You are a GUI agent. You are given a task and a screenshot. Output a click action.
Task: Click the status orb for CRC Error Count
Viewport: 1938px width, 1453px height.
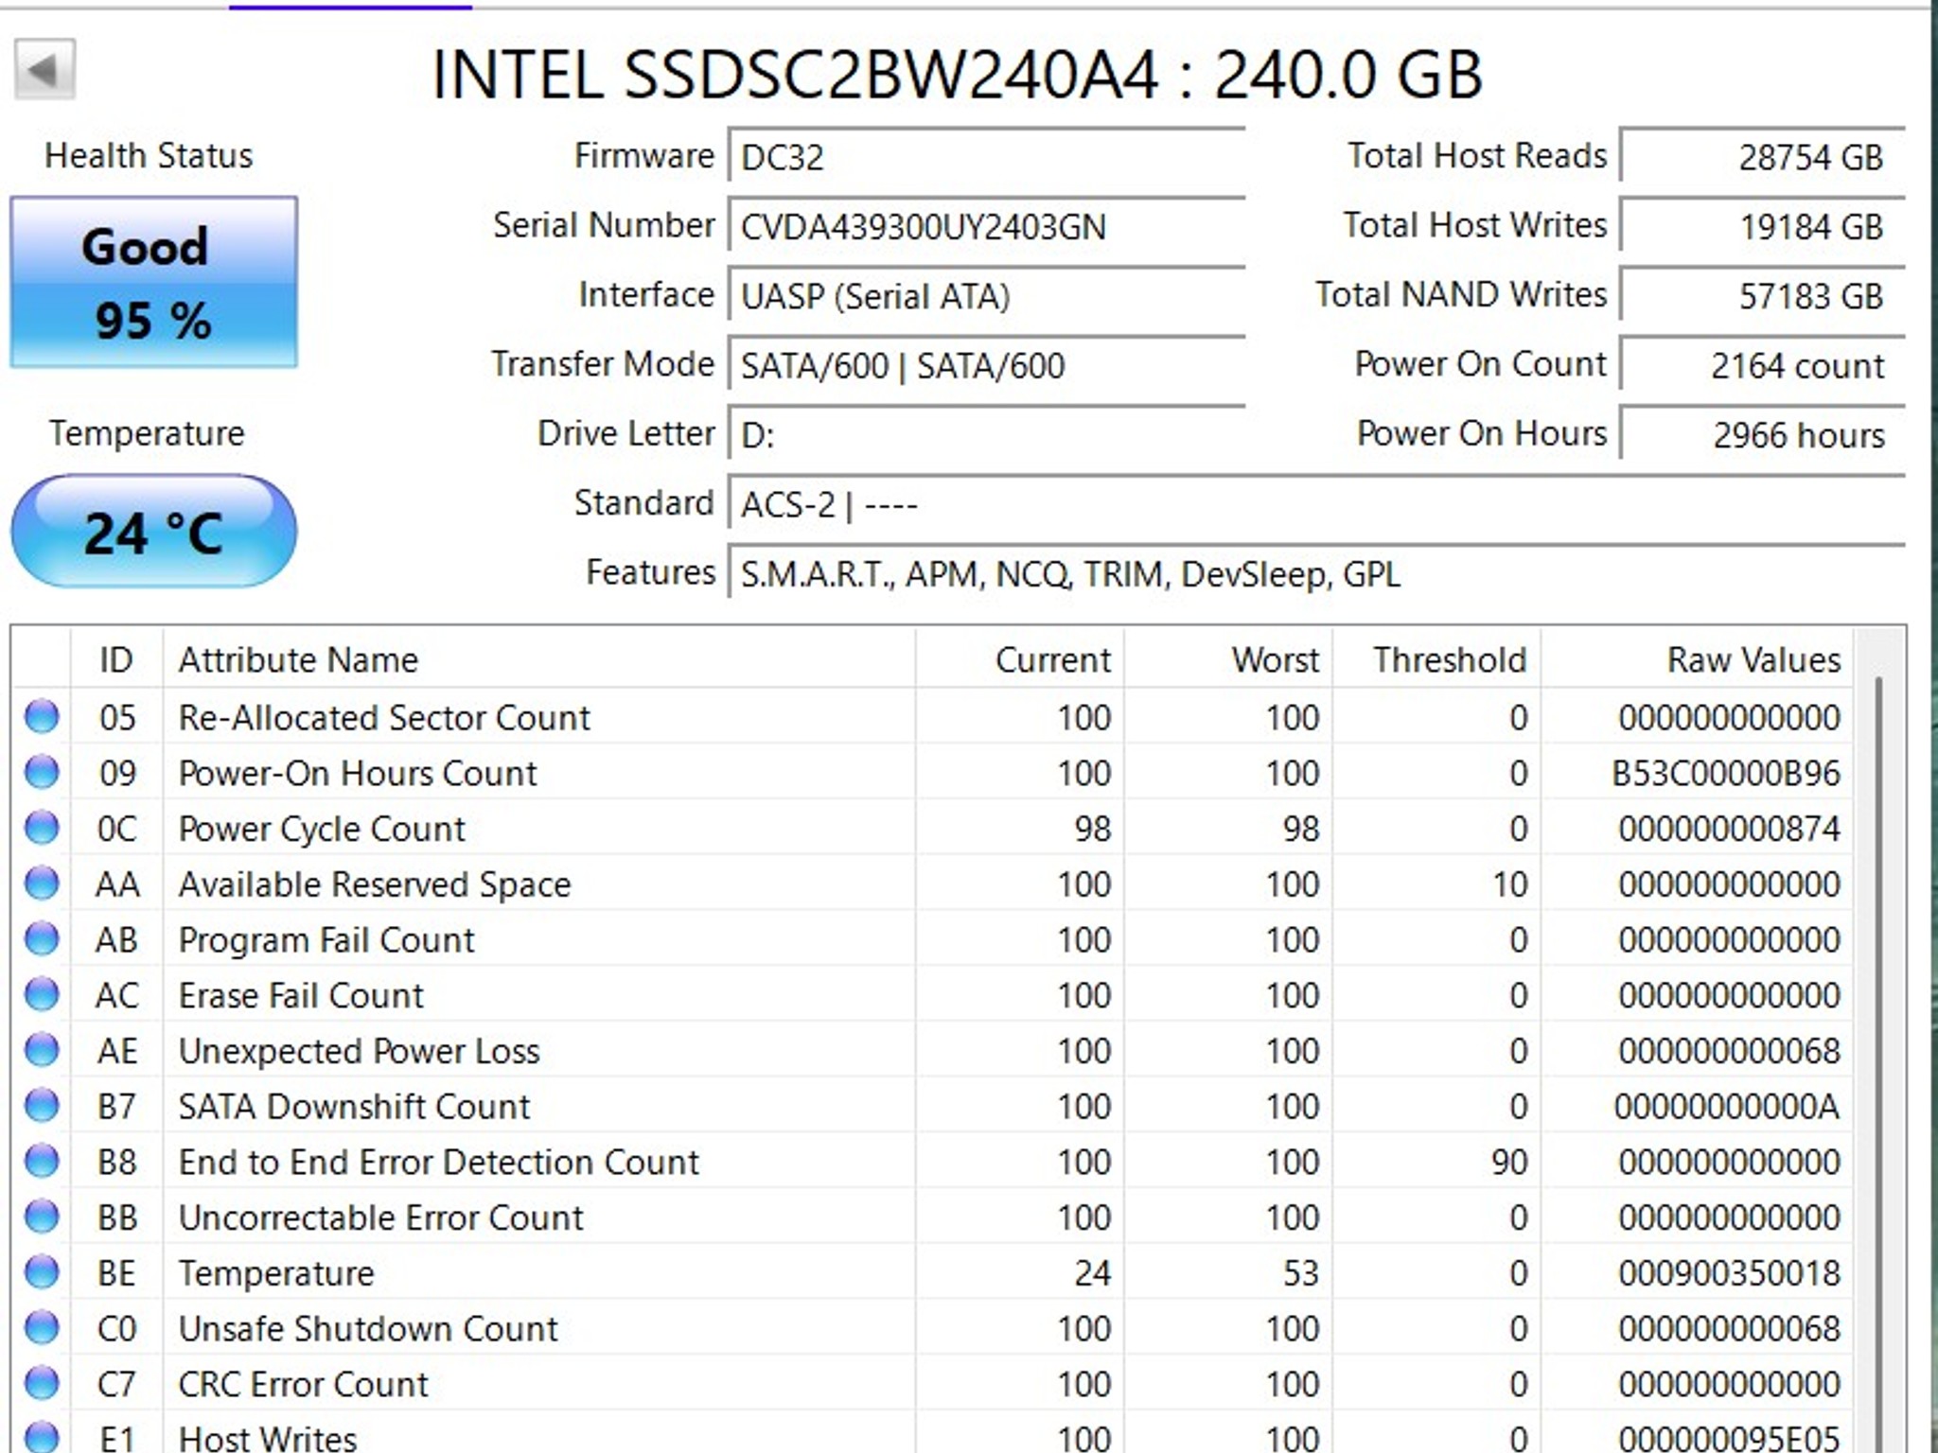click(42, 1383)
